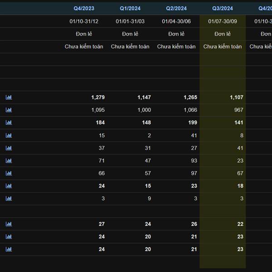This screenshot has width=272, height=272.
Task: Select the 1,265 value in Q2/2024
Action: (x=190, y=97)
